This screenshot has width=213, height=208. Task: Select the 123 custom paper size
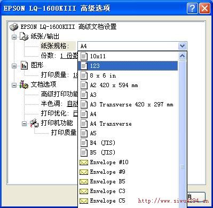coord(128,66)
